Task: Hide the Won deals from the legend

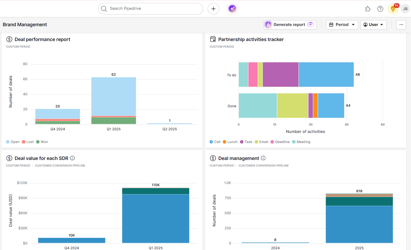Action: click(x=42, y=142)
